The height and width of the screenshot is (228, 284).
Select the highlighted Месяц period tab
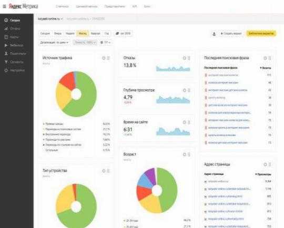tap(83, 34)
